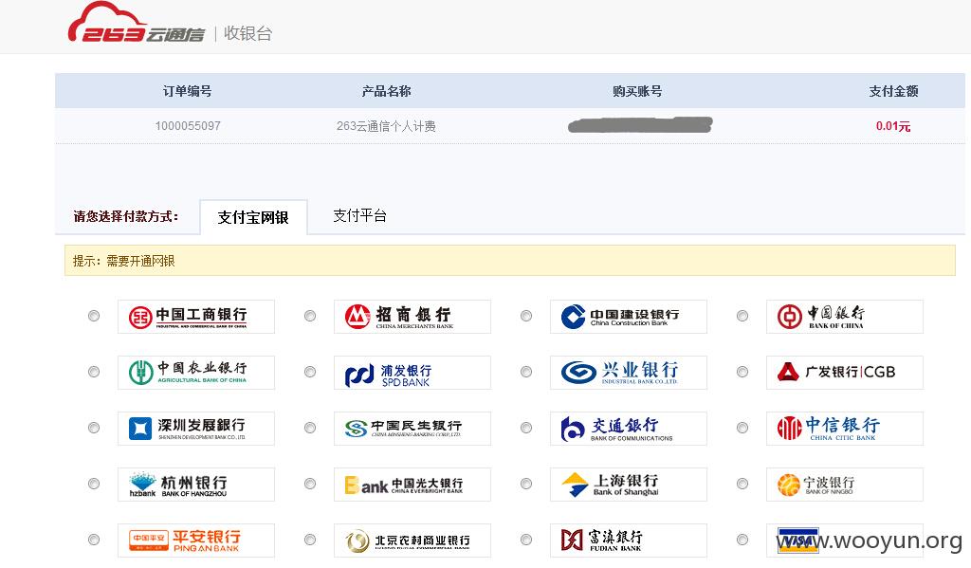
Task: Click the 平安银行 Ping An logo
Action: tap(196, 541)
